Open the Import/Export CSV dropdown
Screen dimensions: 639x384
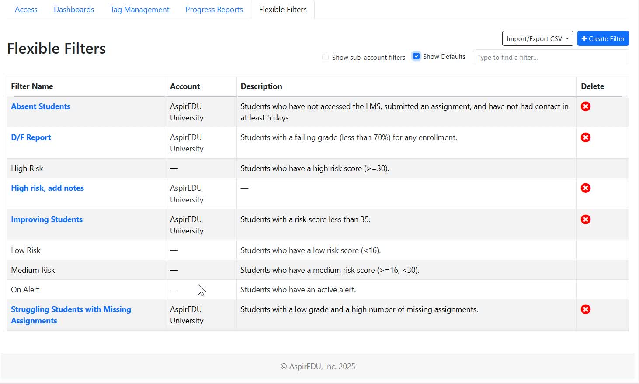pos(538,38)
